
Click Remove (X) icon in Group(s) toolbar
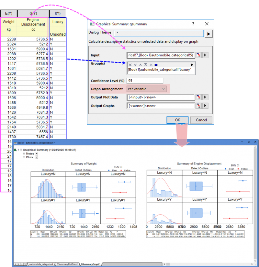point(151,65)
